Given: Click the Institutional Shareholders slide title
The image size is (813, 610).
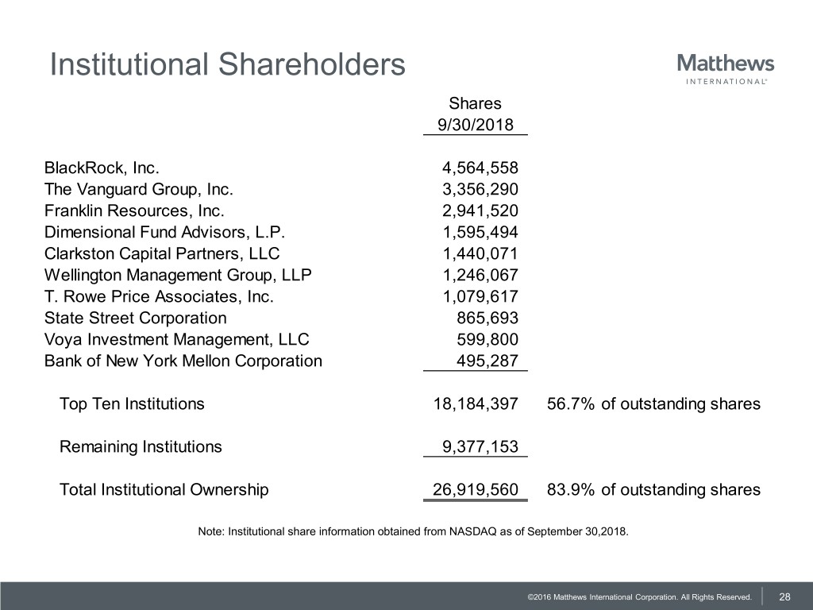Looking at the screenshot, I should pos(227,64).
